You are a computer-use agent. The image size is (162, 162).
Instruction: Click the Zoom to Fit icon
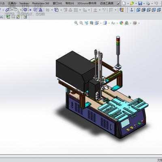tap(76, 23)
